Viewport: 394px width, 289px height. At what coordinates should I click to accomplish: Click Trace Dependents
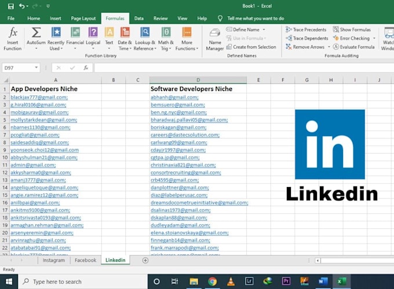coord(307,38)
